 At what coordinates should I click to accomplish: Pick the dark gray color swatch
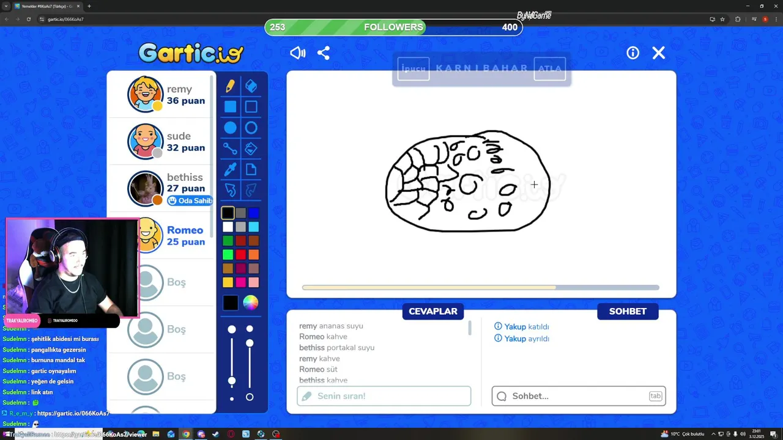(240, 213)
